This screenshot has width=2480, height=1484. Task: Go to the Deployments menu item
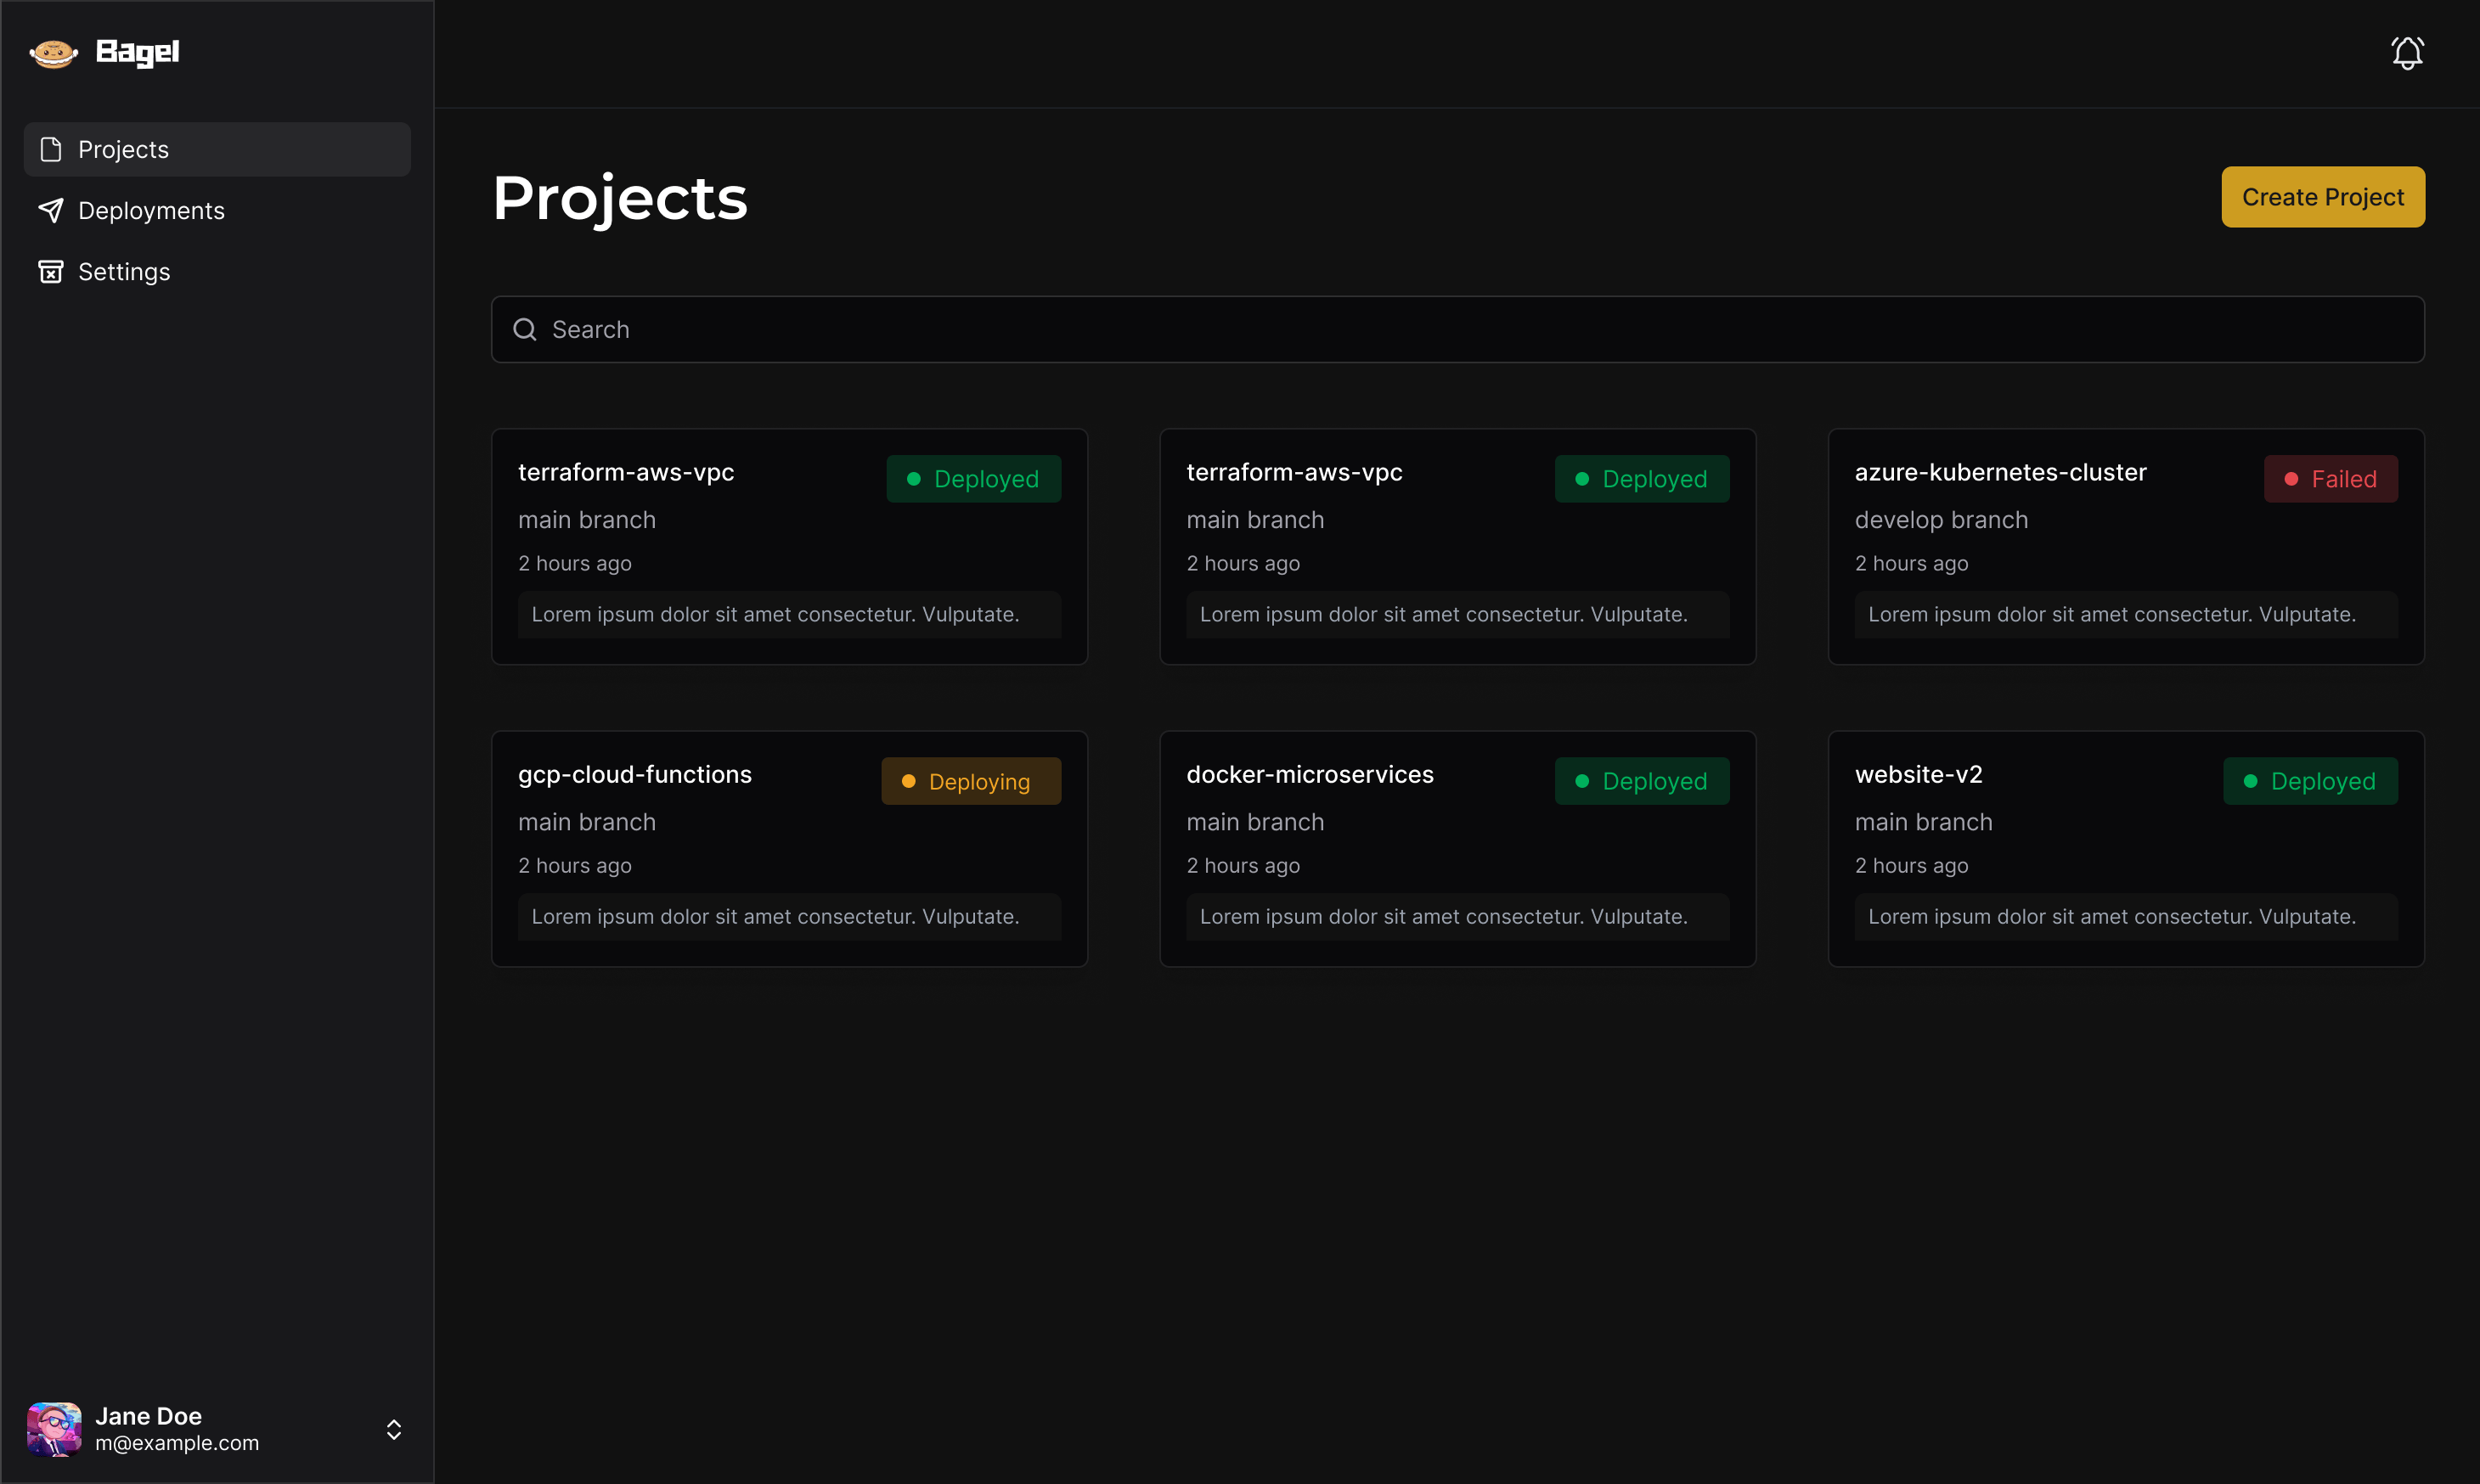tap(217, 210)
